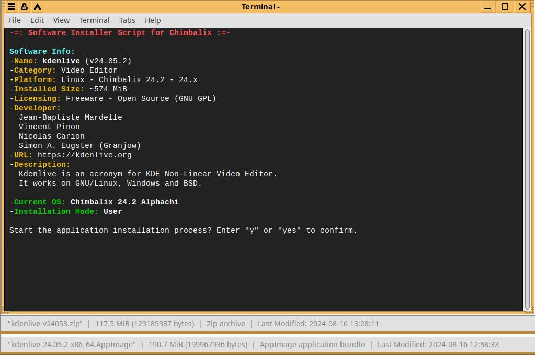Click the stick/pin window icon in title bar
535x355 pixels.
[x=24, y=6]
